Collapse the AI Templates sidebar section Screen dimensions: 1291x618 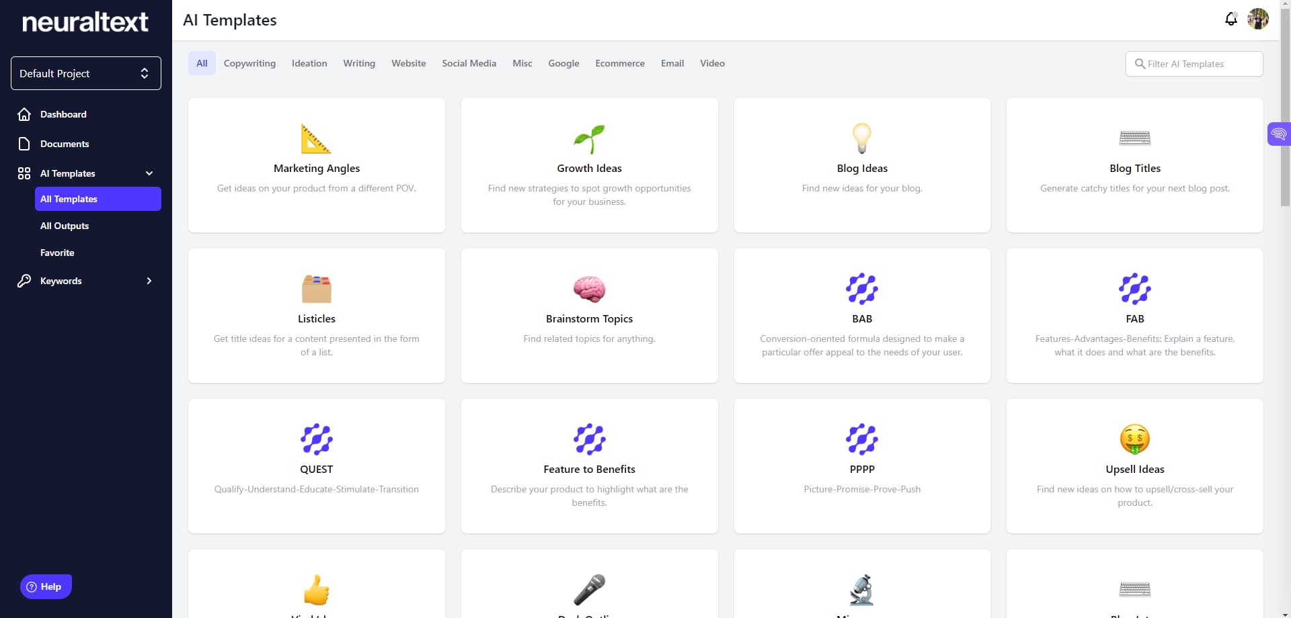pos(149,173)
